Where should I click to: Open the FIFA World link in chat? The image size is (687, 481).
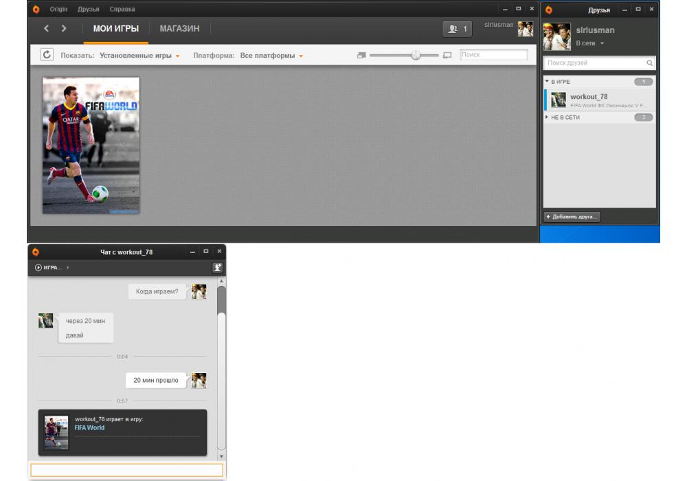point(89,427)
